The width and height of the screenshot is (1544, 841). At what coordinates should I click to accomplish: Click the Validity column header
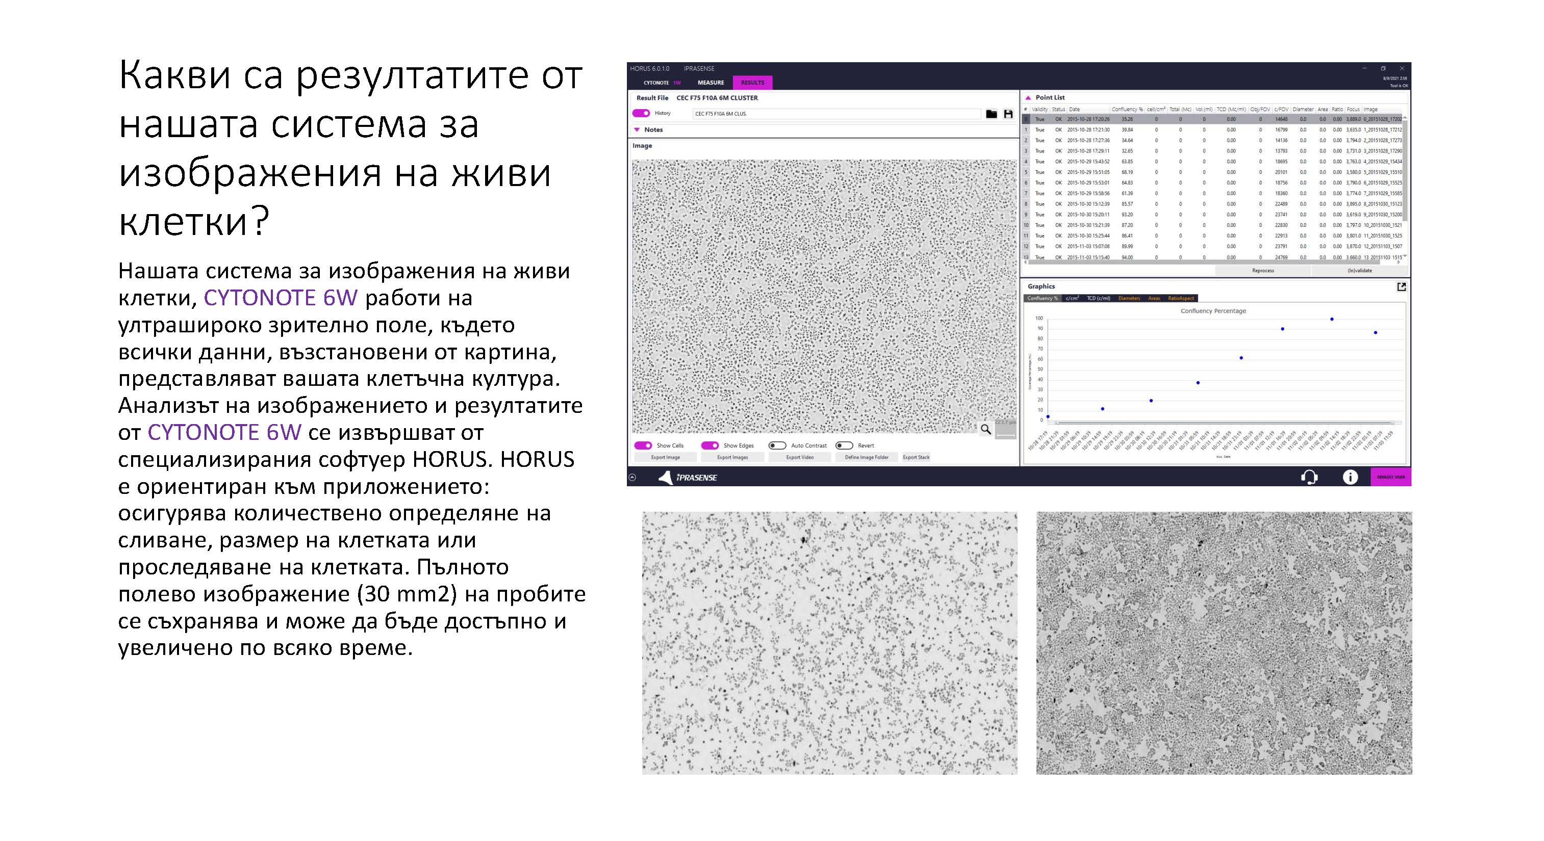coord(1040,110)
